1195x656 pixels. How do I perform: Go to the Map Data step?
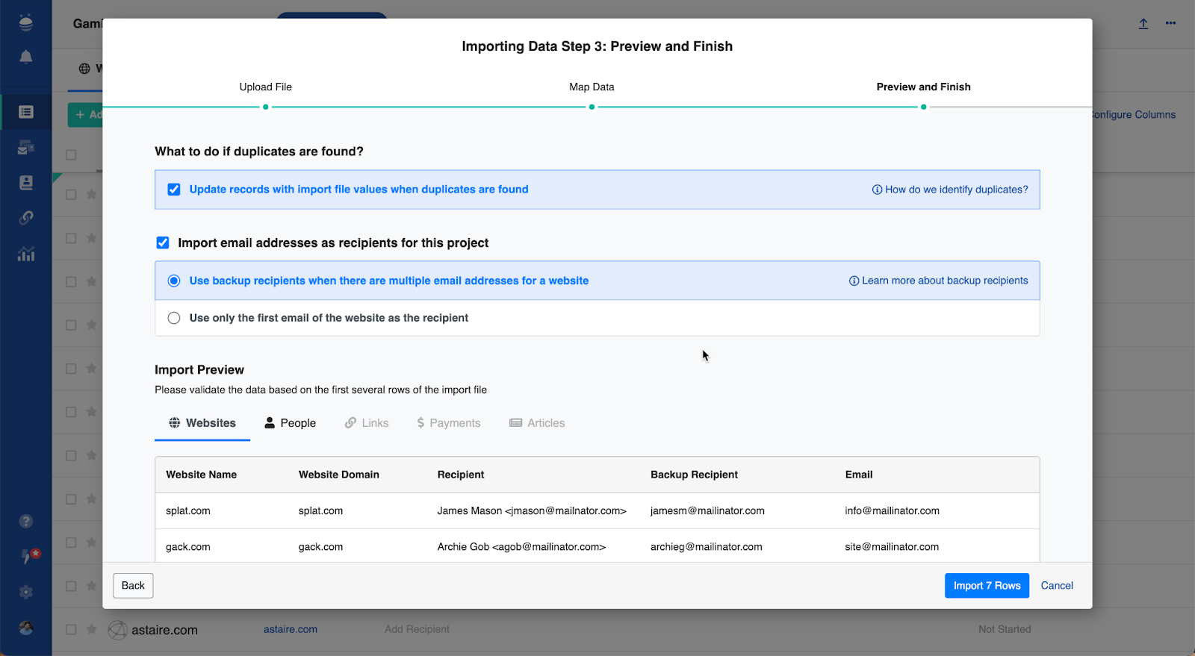click(x=592, y=87)
